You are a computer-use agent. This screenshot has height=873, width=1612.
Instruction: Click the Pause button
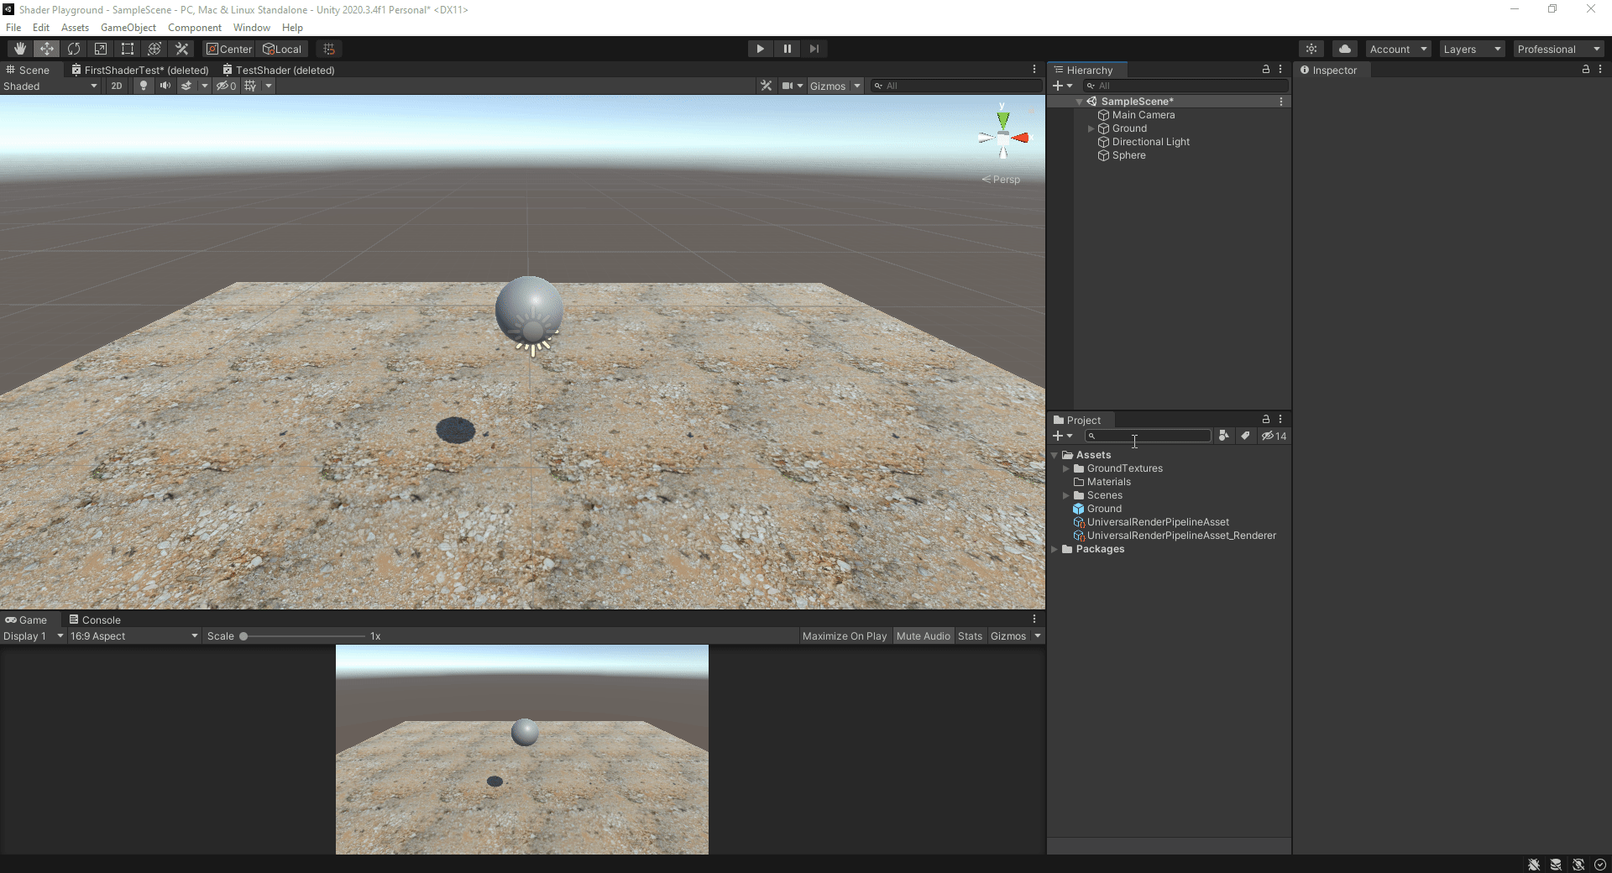787,49
